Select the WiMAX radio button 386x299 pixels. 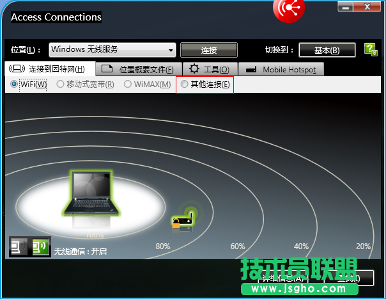pyautogui.click(x=128, y=84)
